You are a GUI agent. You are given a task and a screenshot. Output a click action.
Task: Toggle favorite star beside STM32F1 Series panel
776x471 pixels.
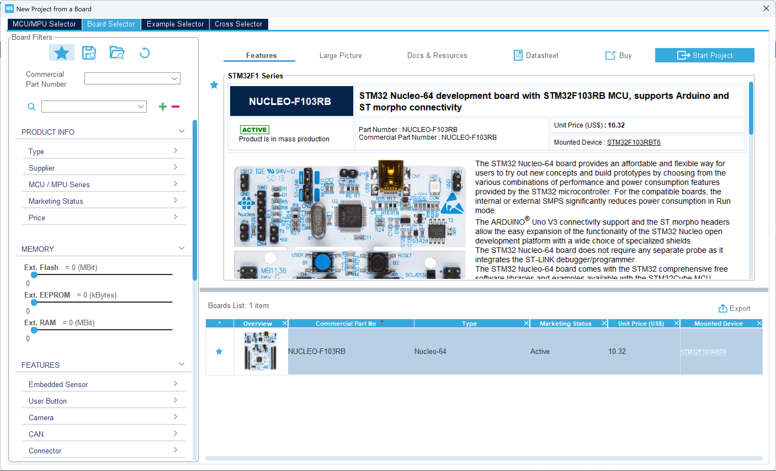coord(214,84)
